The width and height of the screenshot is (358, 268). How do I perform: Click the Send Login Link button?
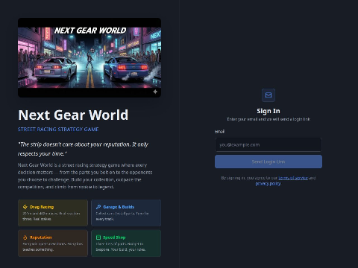pyautogui.click(x=268, y=162)
